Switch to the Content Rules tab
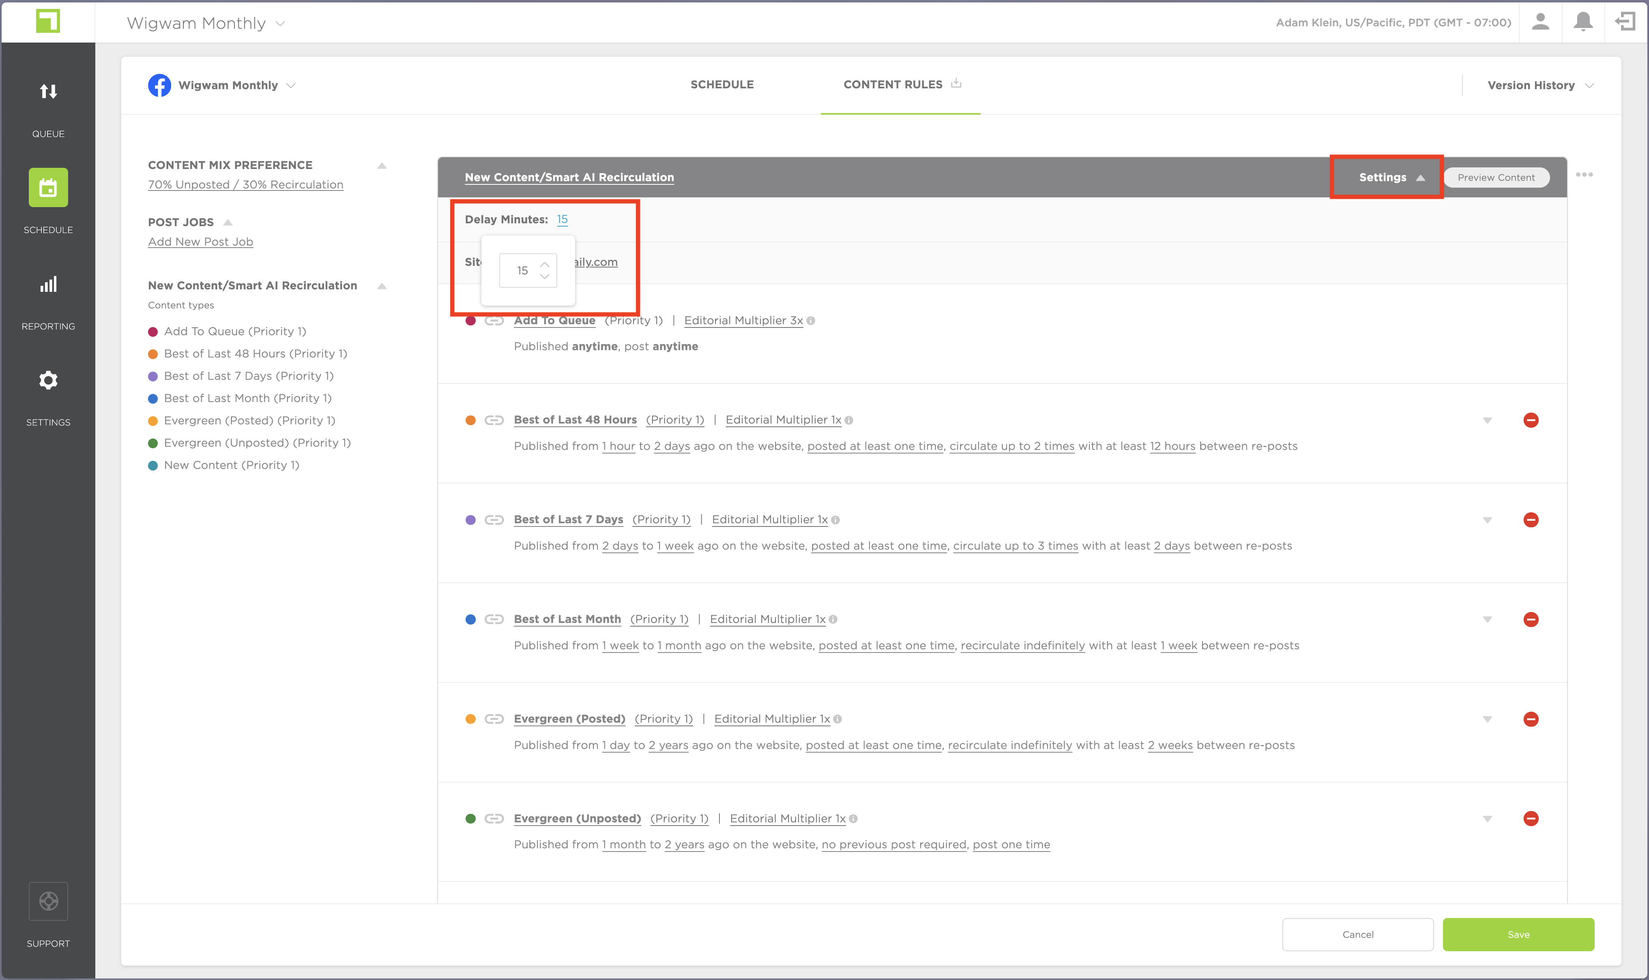1649x980 pixels. (893, 85)
